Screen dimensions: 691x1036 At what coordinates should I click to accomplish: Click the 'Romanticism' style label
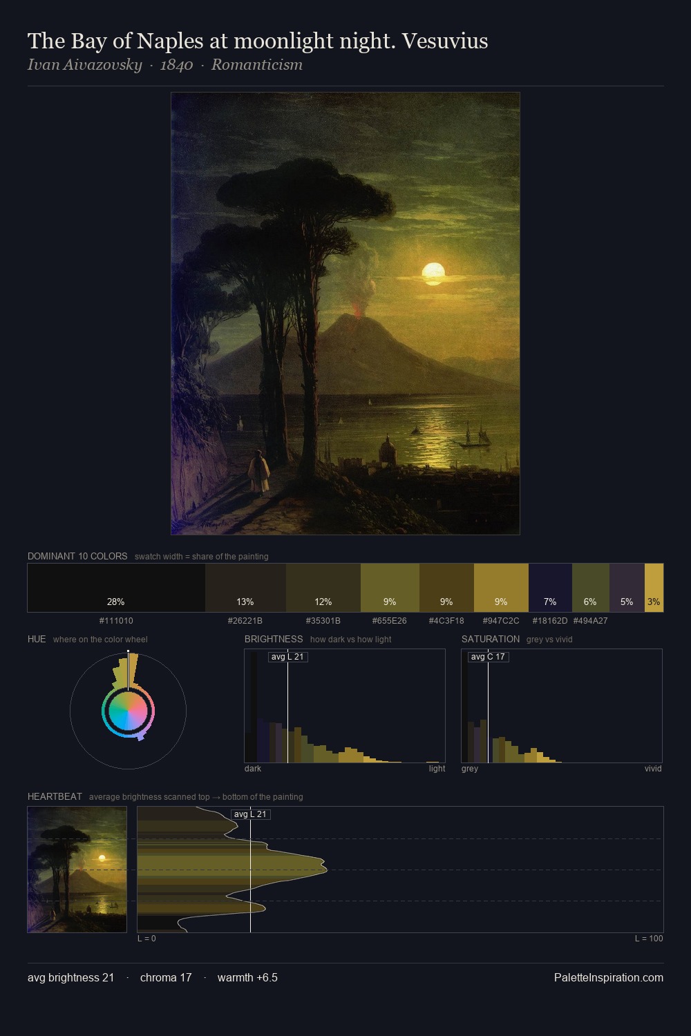257,65
